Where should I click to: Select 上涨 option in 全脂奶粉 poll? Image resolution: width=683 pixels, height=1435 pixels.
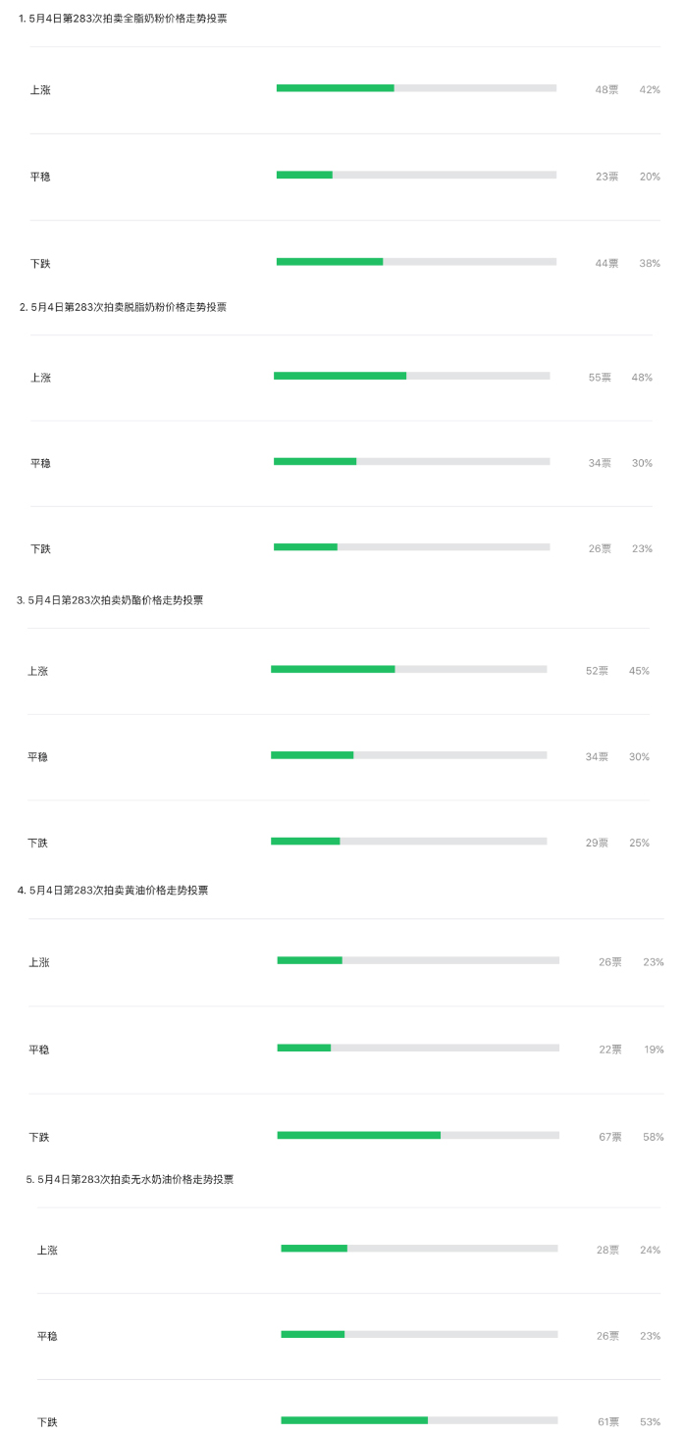point(40,89)
